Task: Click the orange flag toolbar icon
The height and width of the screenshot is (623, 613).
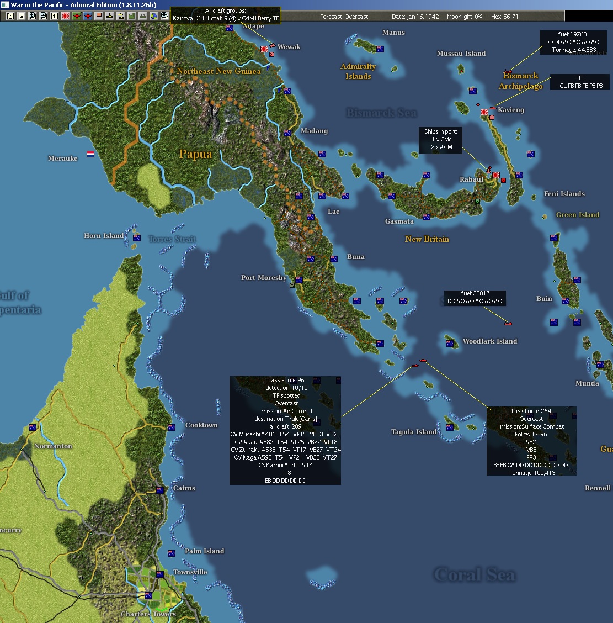Action: 99,16
